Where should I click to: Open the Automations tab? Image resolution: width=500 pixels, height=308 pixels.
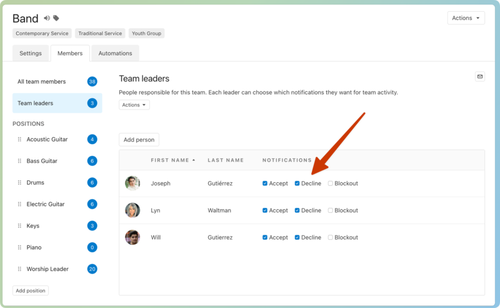point(115,53)
